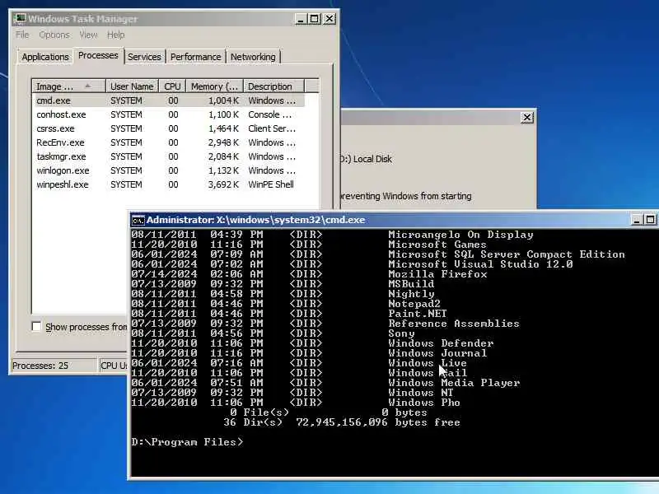Minimize the cmd.exe command prompt window
This screenshot has width=659, height=494.
click(x=637, y=220)
